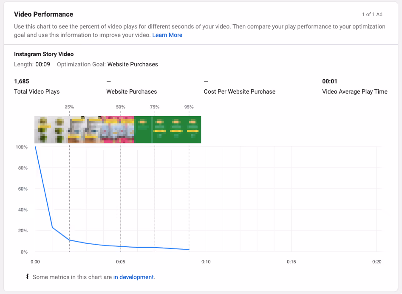
Task: Open the Learn More link
Action: (167, 35)
